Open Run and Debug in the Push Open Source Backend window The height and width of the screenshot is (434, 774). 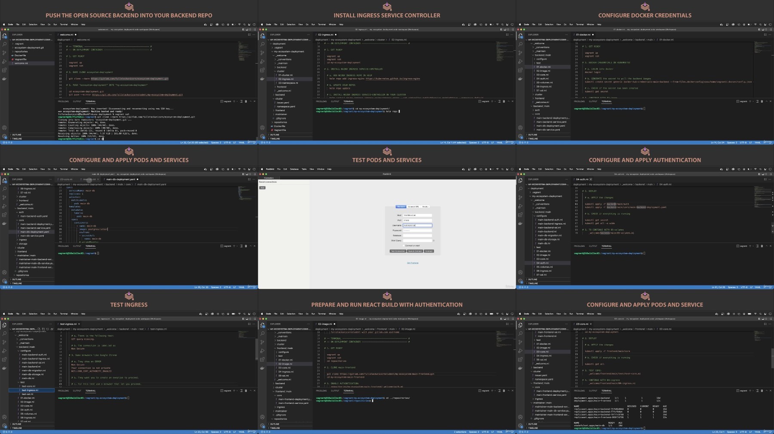4,61
